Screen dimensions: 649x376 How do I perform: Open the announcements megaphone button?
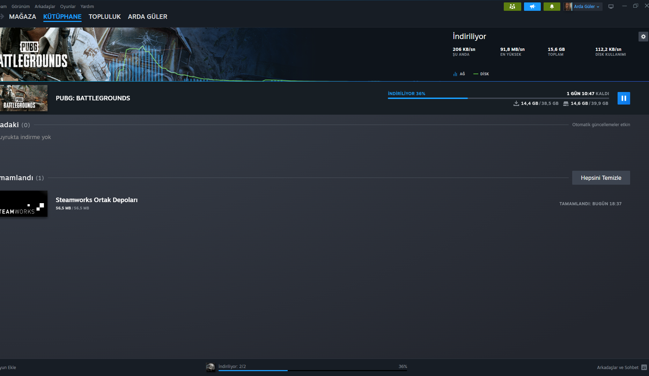(532, 7)
